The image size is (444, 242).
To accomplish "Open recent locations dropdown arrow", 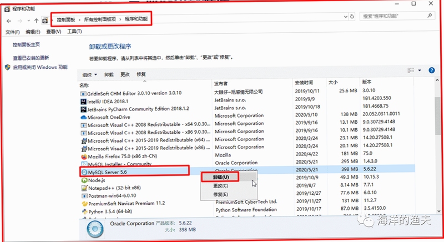I will point(29,21).
